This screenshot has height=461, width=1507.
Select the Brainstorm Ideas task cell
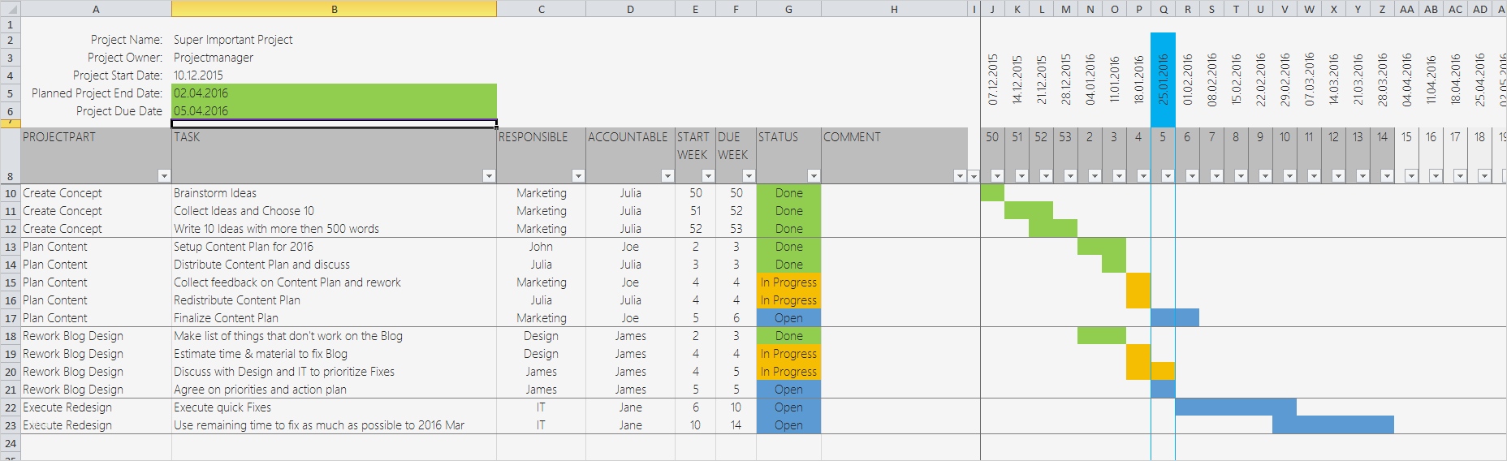click(215, 193)
